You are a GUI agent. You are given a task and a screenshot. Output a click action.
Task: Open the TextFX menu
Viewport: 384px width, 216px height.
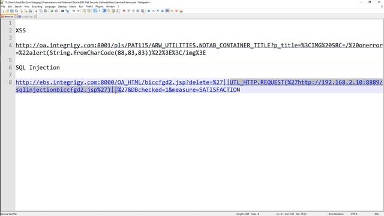click(x=89, y=7)
